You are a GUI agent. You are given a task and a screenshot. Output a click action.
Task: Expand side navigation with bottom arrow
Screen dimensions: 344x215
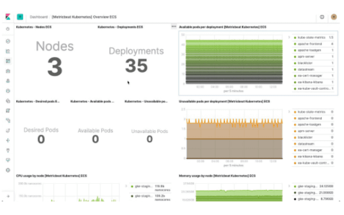coord(8,196)
